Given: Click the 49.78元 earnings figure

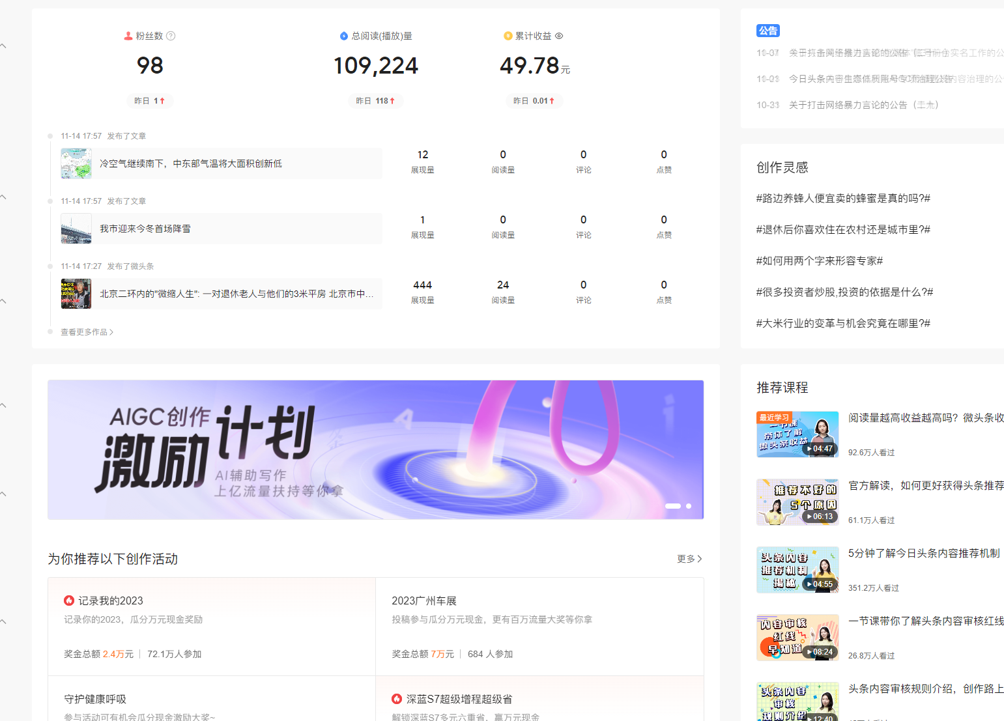Looking at the screenshot, I should click(x=535, y=66).
